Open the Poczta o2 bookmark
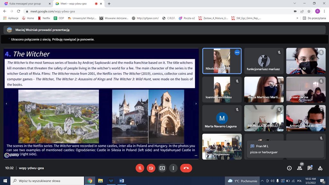The width and height of the screenshot is (329, 185). pos(187,18)
